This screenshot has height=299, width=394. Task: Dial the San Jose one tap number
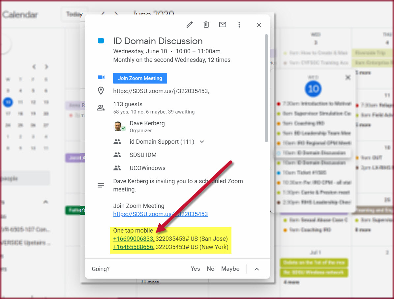click(133, 238)
